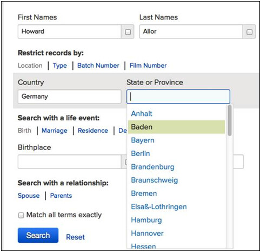Click the Reset link
The width and height of the screenshot is (261, 252).
coord(75,237)
